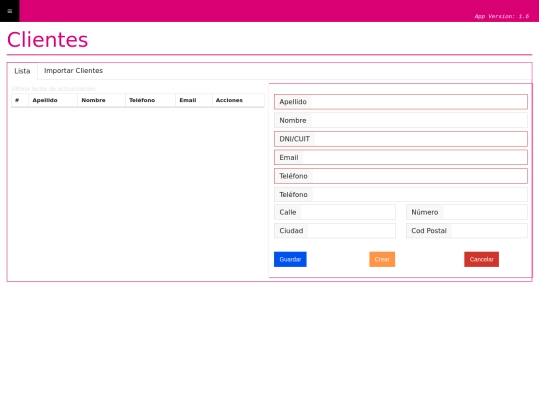The width and height of the screenshot is (539, 404).
Task: Click the Email column header
Action: coord(194,100)
